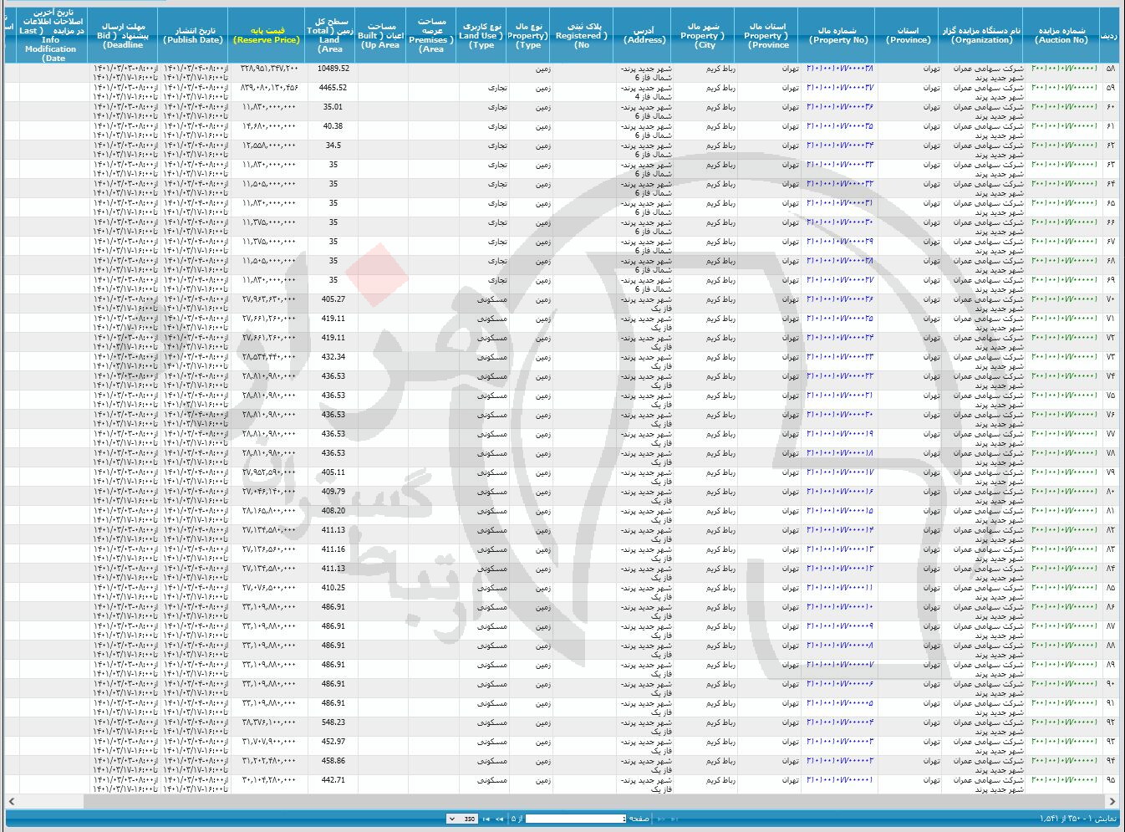Open the 350 rows-per-page dropdown

tap(462, 819)
